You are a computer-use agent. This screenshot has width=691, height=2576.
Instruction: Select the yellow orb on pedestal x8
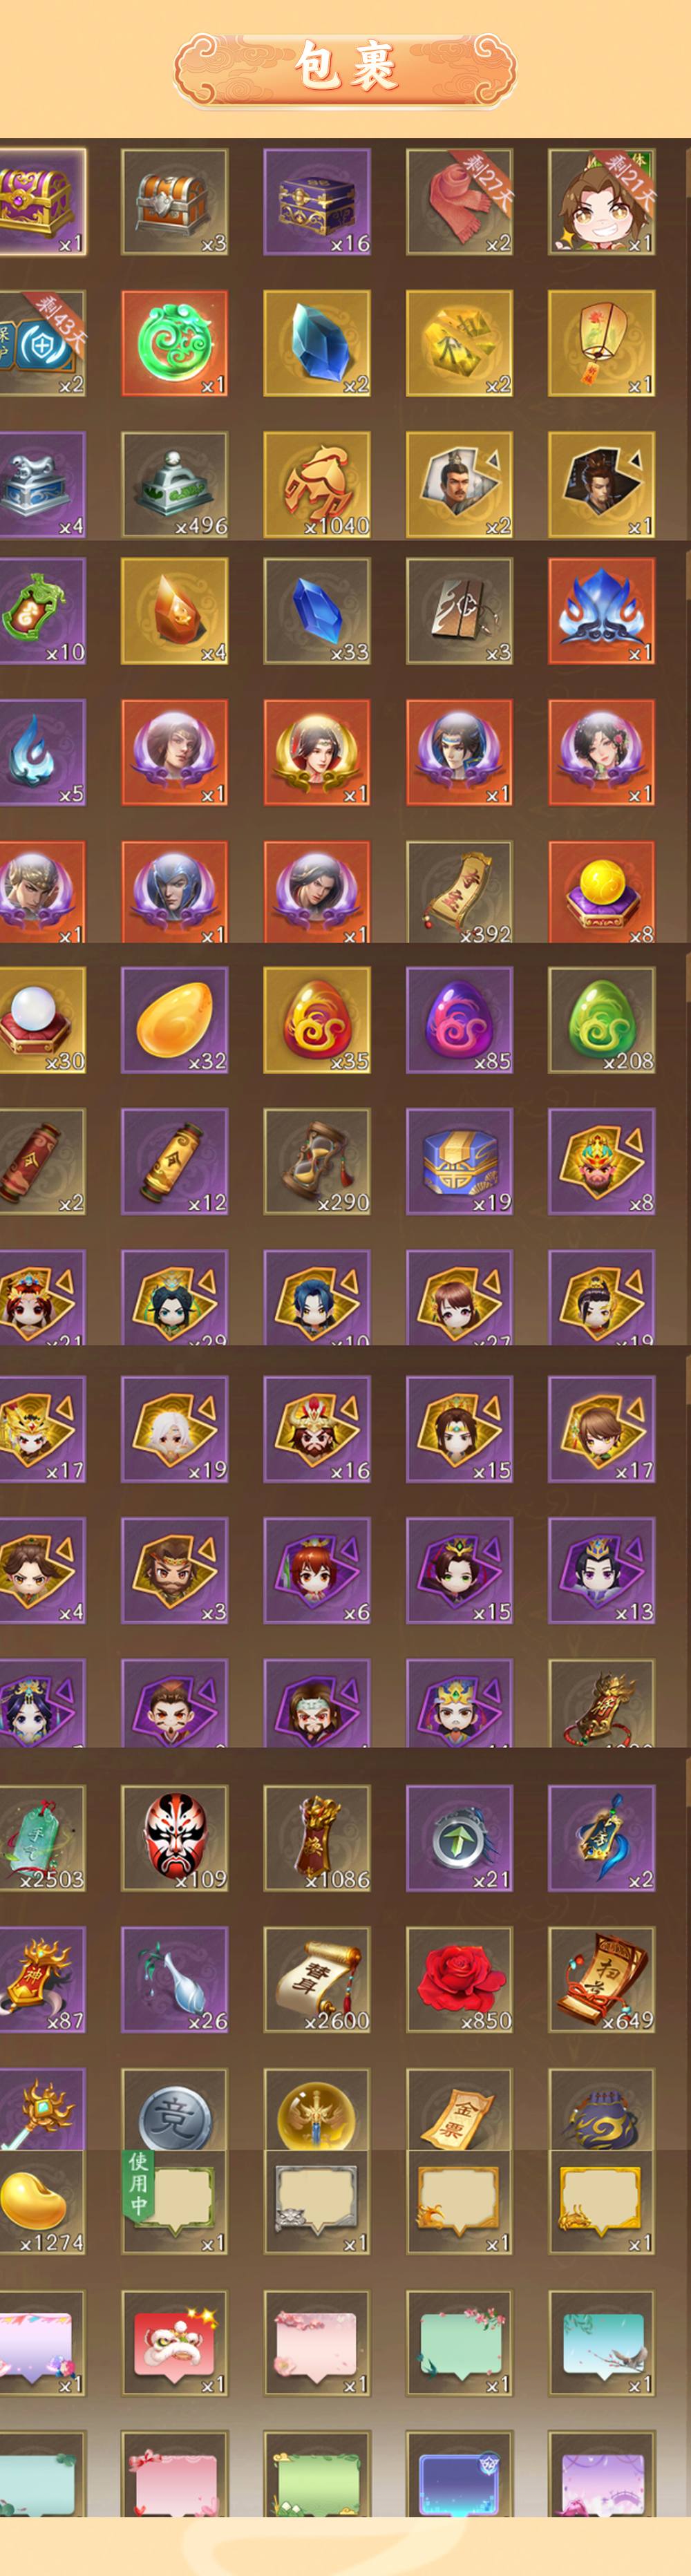click(x=601, y=892)
